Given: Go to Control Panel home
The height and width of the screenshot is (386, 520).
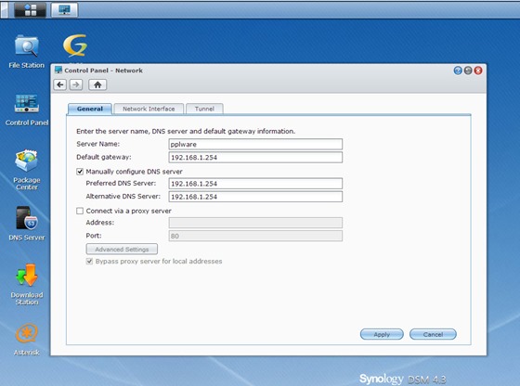Looking at the screenshot, I should pos(97,84).
